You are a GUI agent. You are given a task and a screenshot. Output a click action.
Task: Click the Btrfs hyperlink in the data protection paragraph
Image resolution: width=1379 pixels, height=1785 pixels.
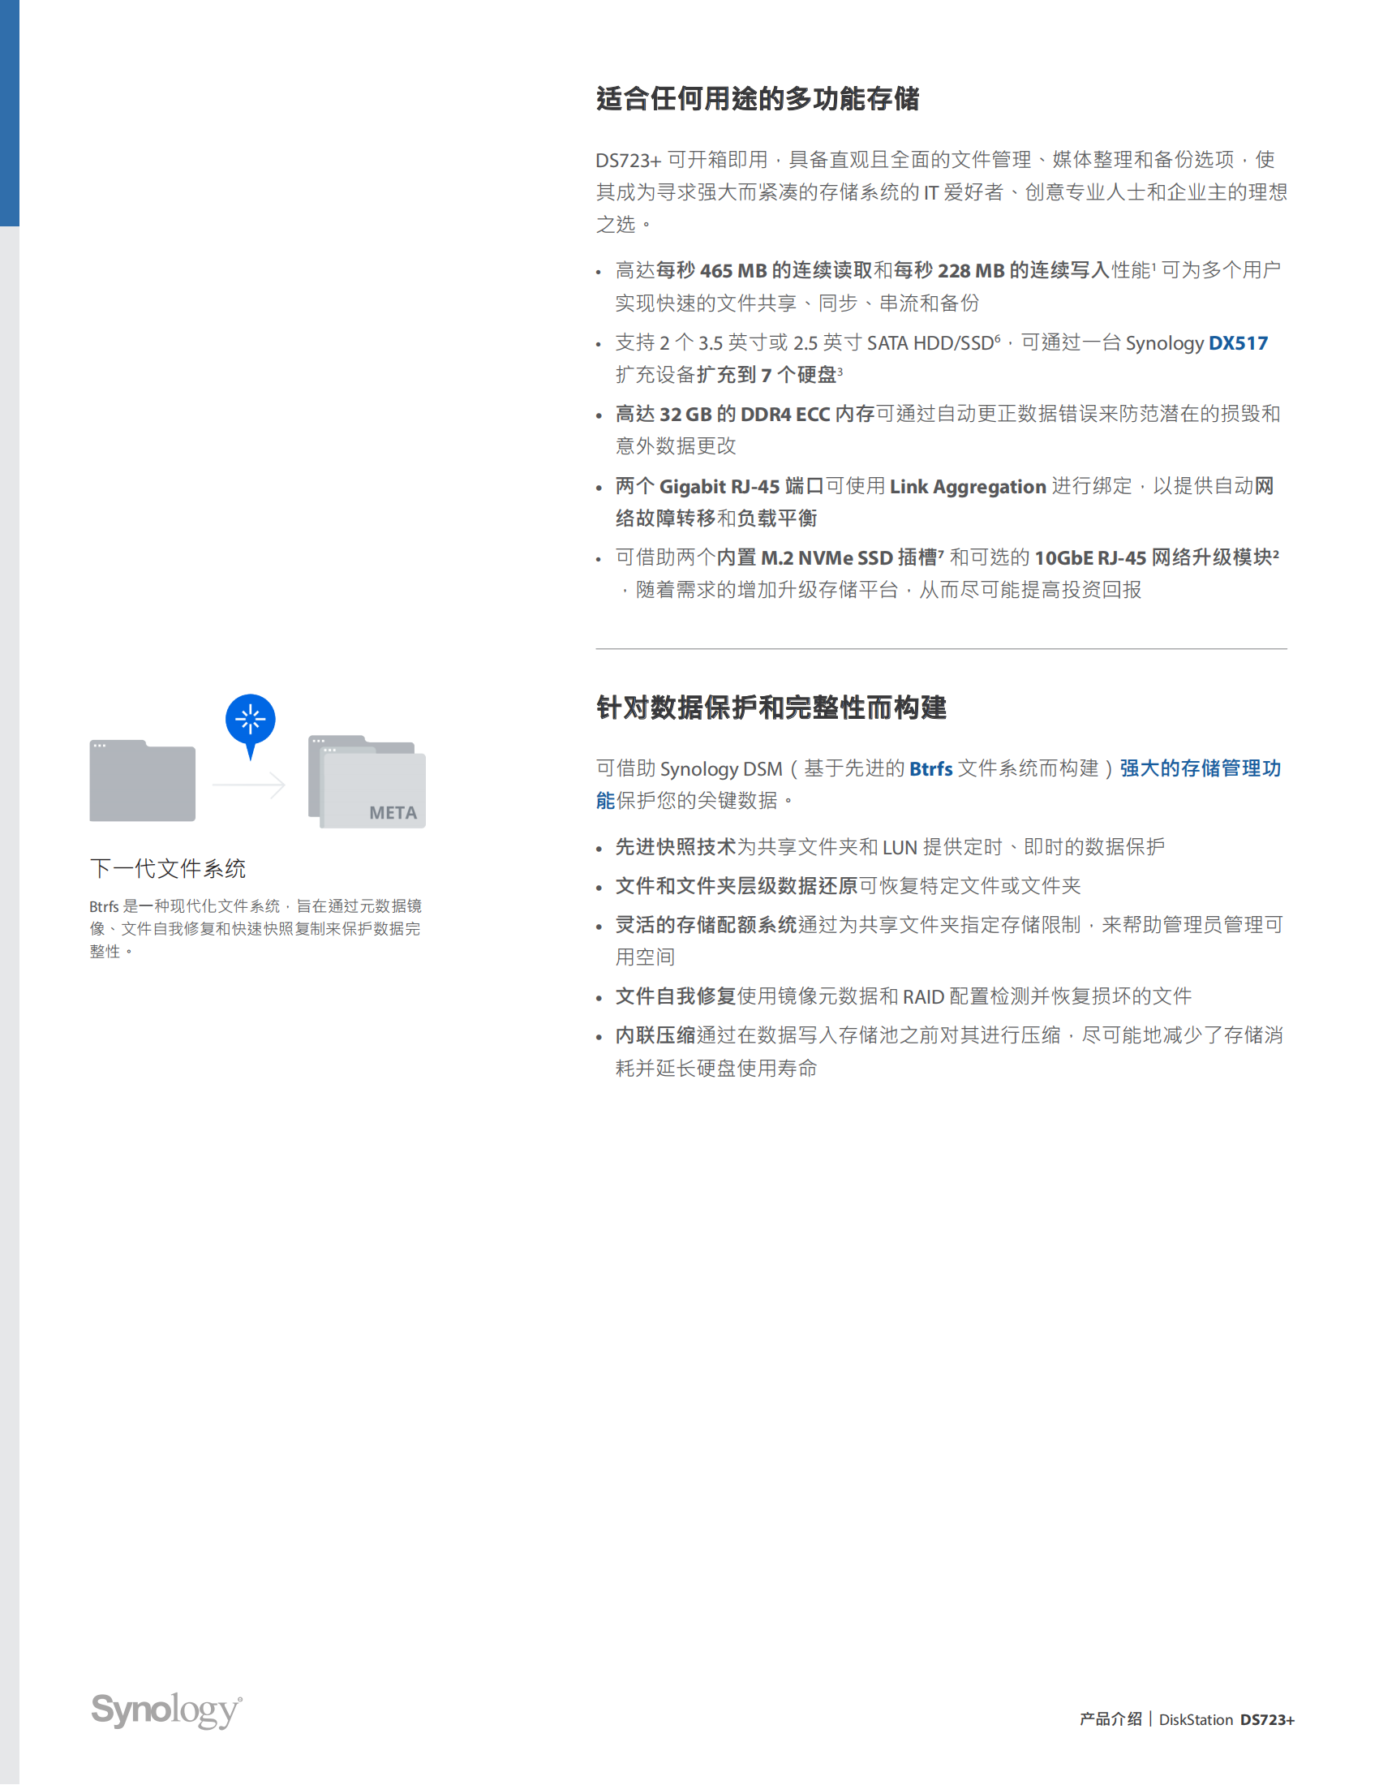930,769
